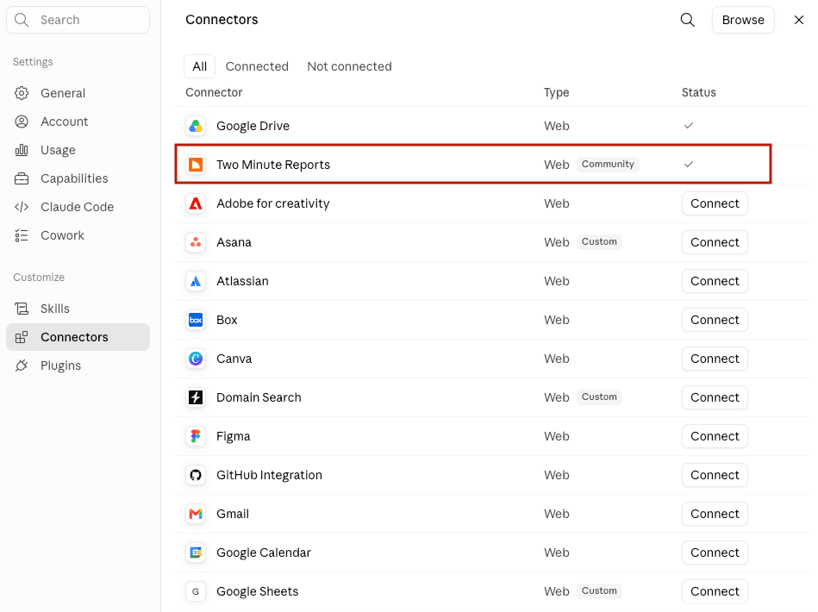Open General settings
Screen dimensions: 818x612
coord(78,93)
